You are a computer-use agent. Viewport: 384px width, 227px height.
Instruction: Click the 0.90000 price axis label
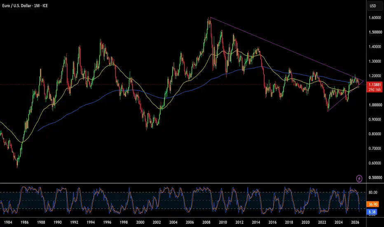[x=375, y=120]
